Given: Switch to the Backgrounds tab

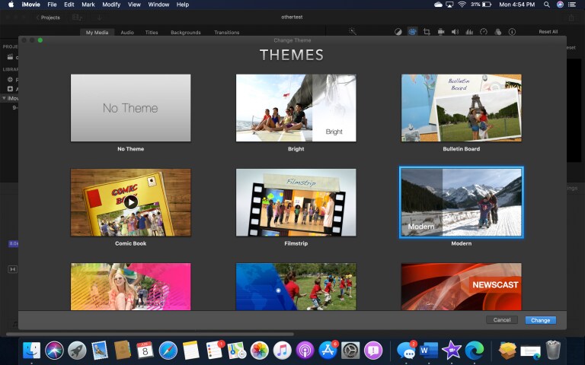Looking at the screenshot, I should 185,33.
